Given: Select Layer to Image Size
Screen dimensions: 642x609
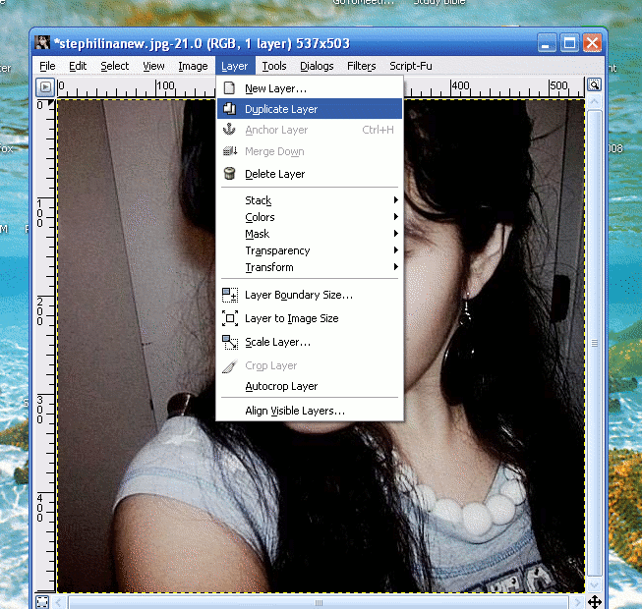Looking at the screenshot, I should pos(310,318).
